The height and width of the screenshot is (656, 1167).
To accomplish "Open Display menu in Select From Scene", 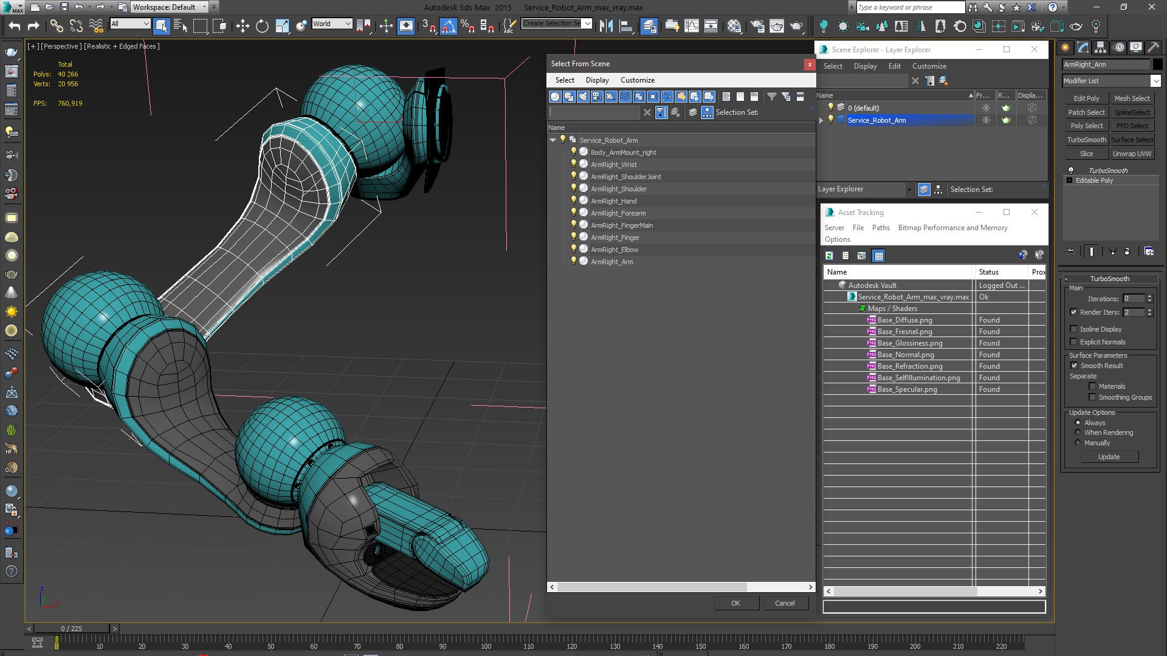I will (597, 80).
